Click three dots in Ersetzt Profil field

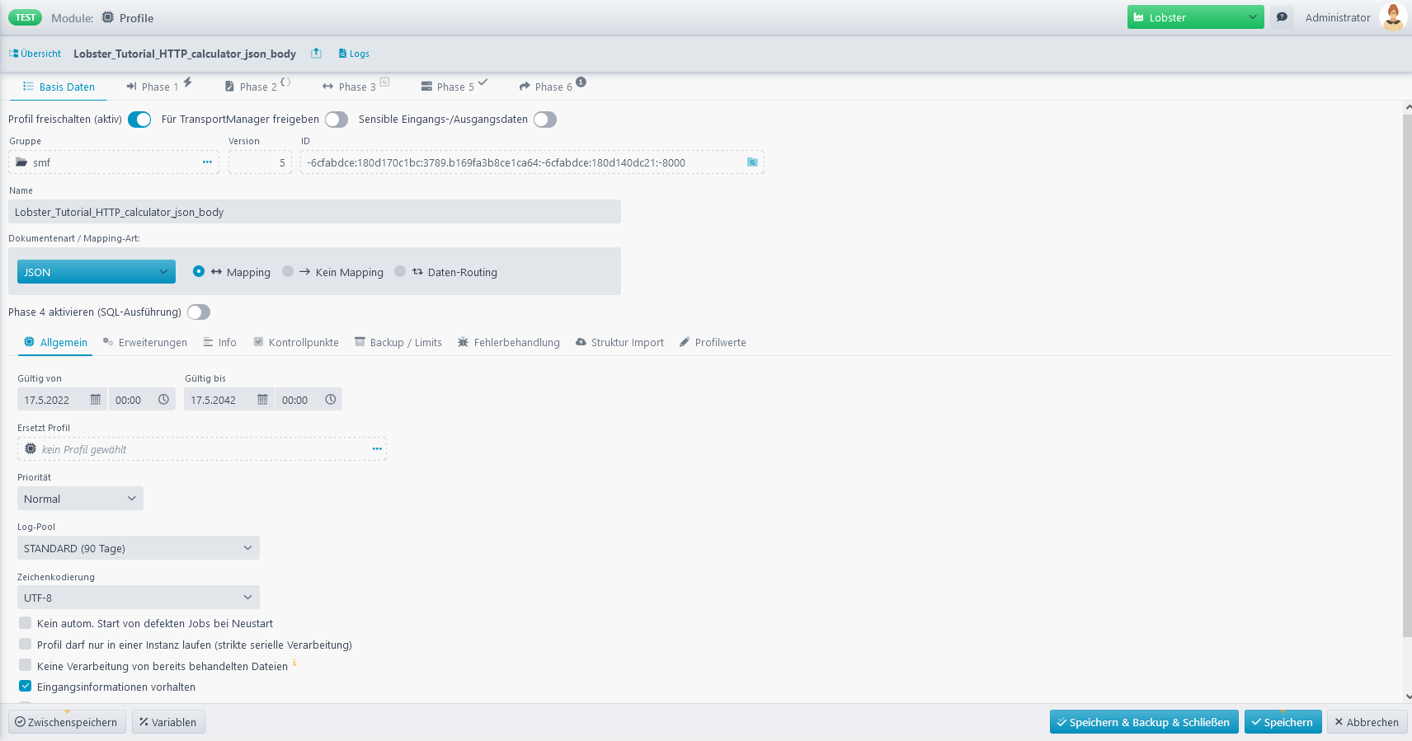tap(377, 449)
